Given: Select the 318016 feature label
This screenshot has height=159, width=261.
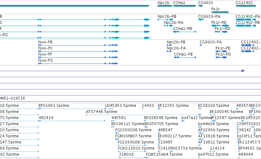Looking at the screenshot, I should pos(126,155).
